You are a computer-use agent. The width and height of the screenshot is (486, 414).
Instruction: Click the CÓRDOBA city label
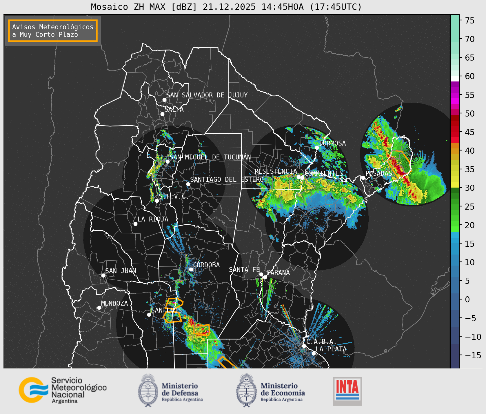point(206,265)
